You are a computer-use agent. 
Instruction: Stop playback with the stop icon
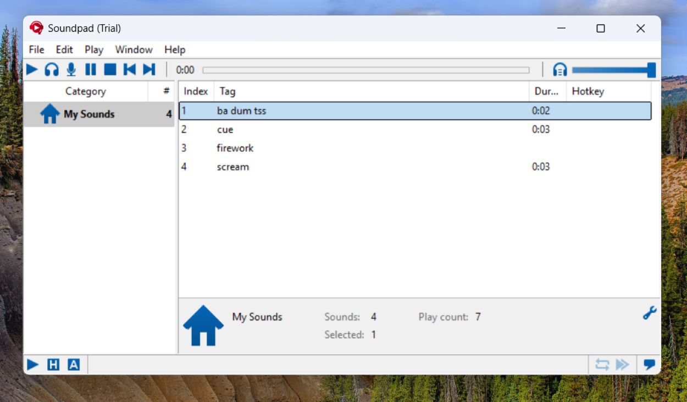click(110, 69)
